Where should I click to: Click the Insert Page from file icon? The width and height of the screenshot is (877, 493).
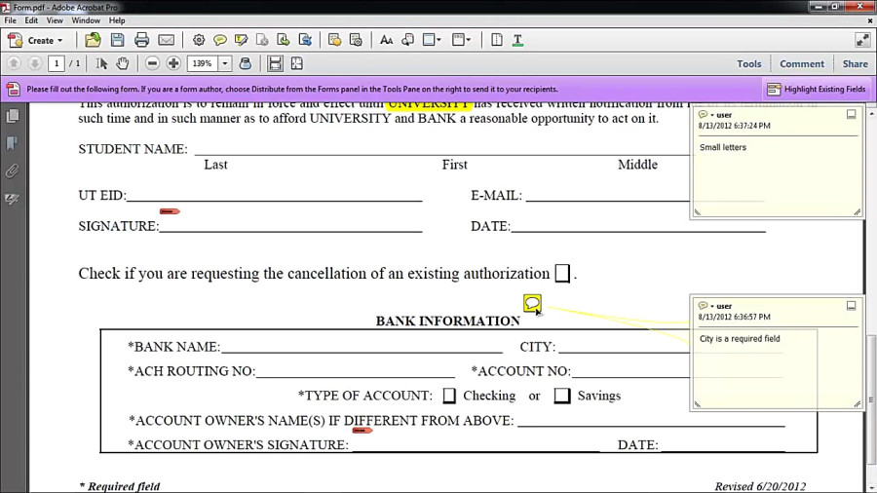tap(283, 40)
